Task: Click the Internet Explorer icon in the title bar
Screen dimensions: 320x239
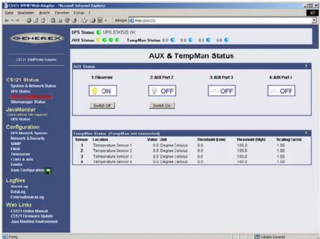Action: pos(5,5)
